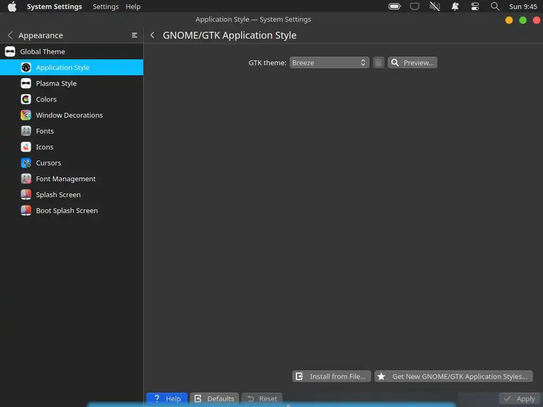Open the sidebar hamburger menu
The height and width of the screenshot is (407, 543).
pos(134,36)
